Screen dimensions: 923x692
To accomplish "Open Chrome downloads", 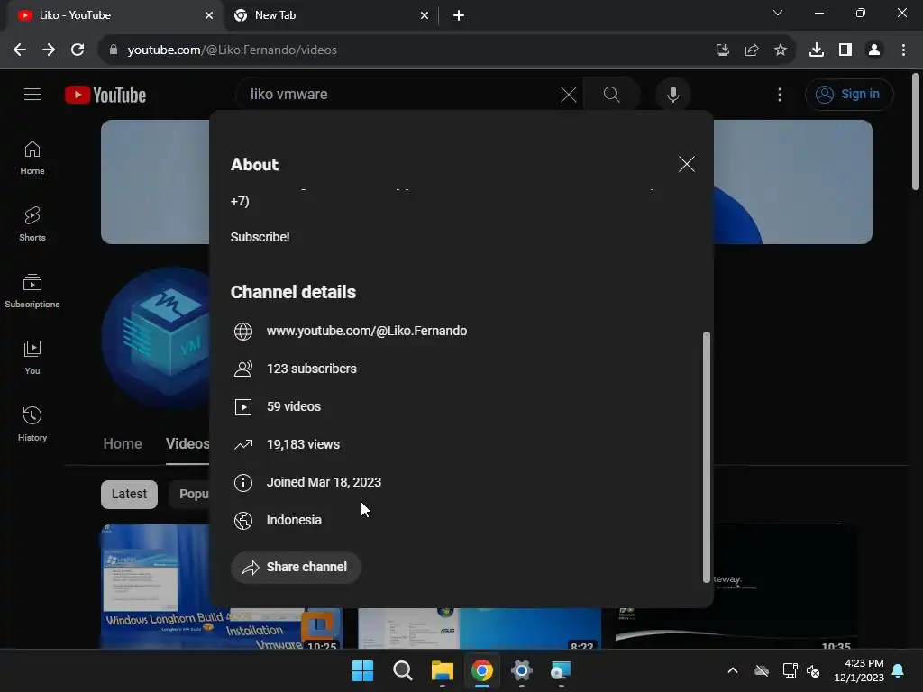I will (817, 50).
